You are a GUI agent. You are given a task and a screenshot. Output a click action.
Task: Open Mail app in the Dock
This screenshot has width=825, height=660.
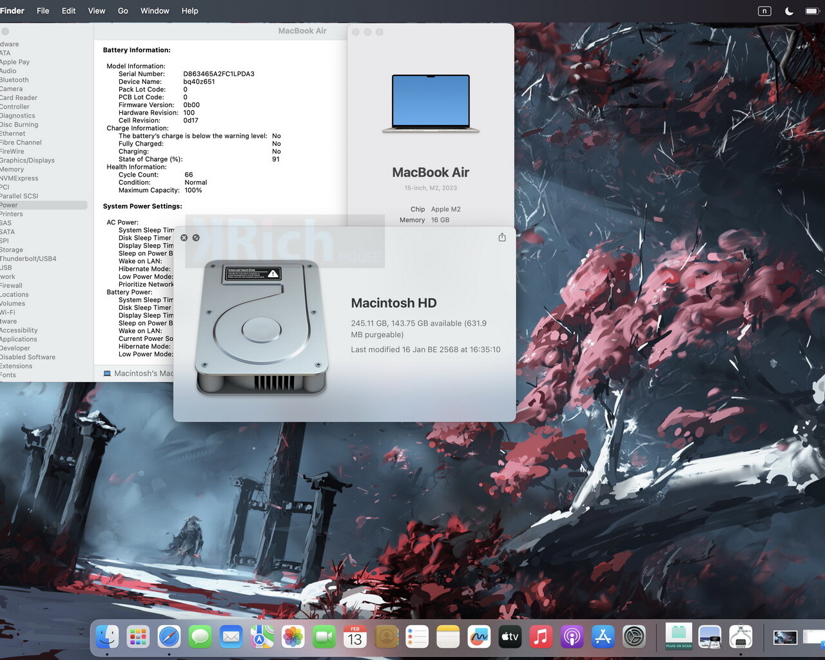pyautogui.click(x=231, y=637)
